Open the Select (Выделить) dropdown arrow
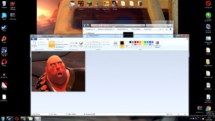 [x=52, y=47]
